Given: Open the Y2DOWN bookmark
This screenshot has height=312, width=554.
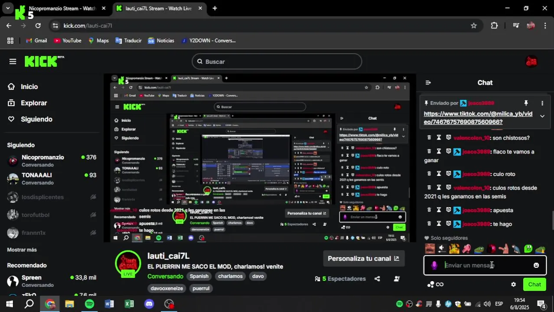Looking at the screenshot, I should [208, 40].
